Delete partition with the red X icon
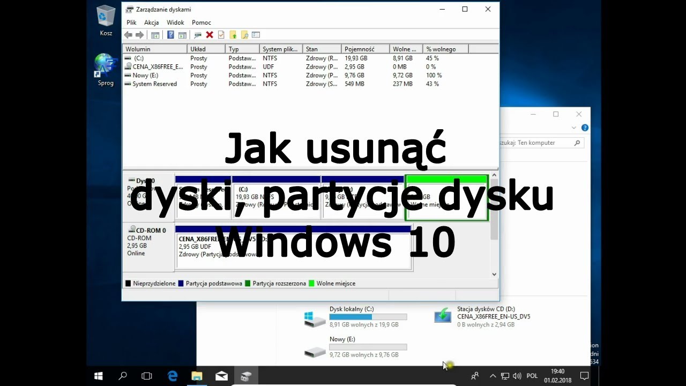 (210, 35)
